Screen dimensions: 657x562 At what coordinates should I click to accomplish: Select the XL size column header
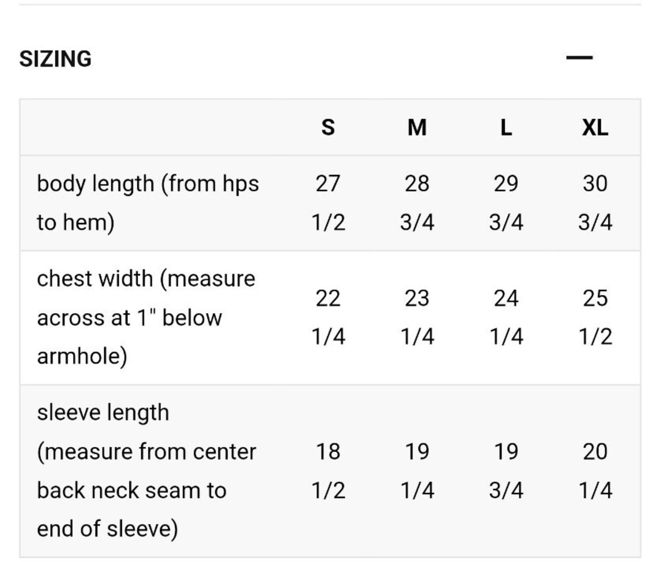coord(595,128)
